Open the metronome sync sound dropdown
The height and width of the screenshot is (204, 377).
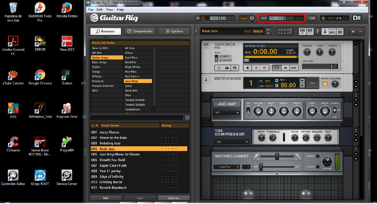click(276, 86)
